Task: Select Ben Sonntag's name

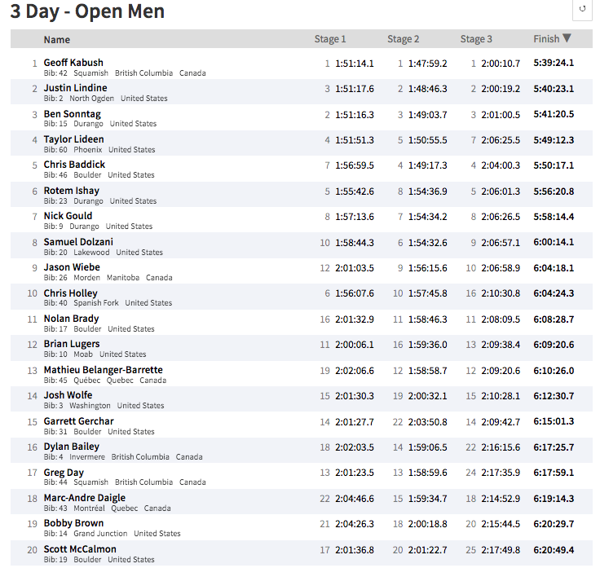Action: 72,114
